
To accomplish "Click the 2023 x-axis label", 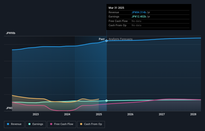I will pos(36,114).
